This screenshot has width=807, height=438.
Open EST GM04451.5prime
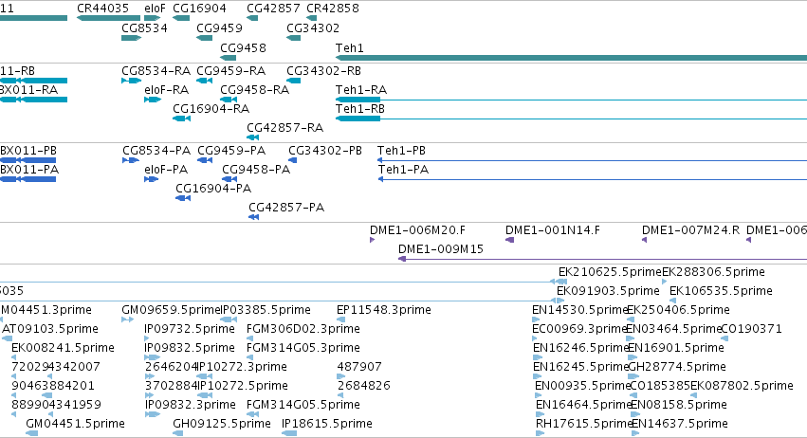pyautogui.click(x=75, y=424)
